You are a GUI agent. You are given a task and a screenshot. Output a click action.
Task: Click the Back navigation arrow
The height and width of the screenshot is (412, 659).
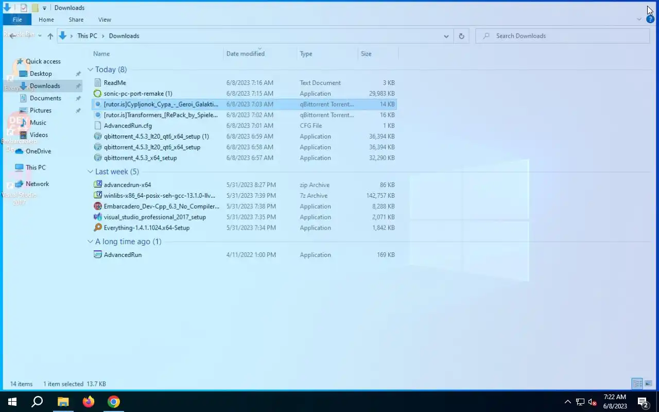(x=12, y=36)
